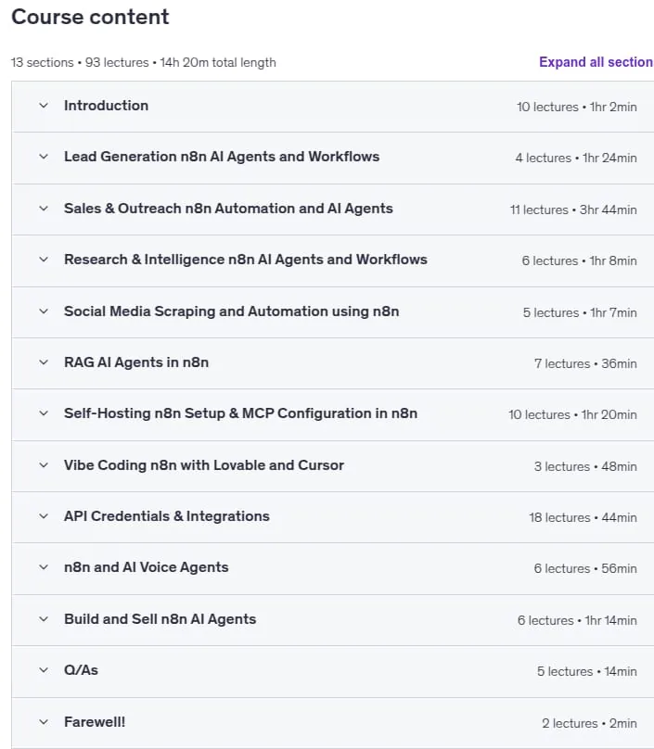Expand Self-Hosting n8n Setup section chevron
Viewport: 654px width, 749px height.
tap(44, 413)
